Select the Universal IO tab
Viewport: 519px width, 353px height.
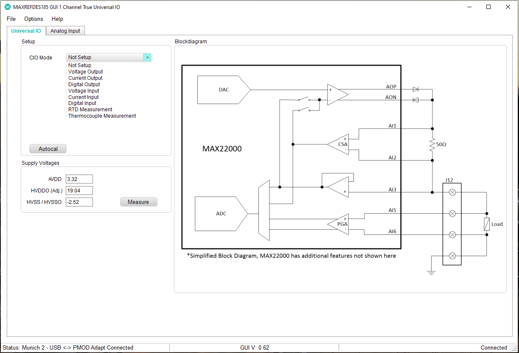[26, 31]
